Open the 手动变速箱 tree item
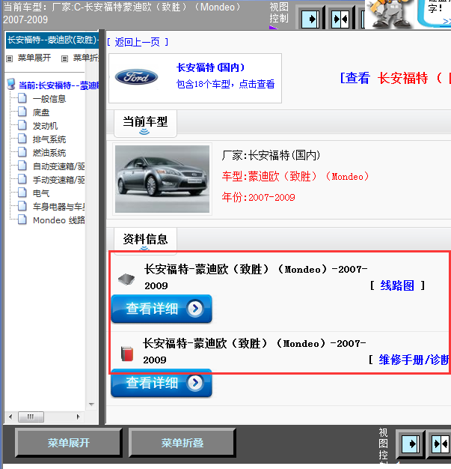 click(58, 180)
